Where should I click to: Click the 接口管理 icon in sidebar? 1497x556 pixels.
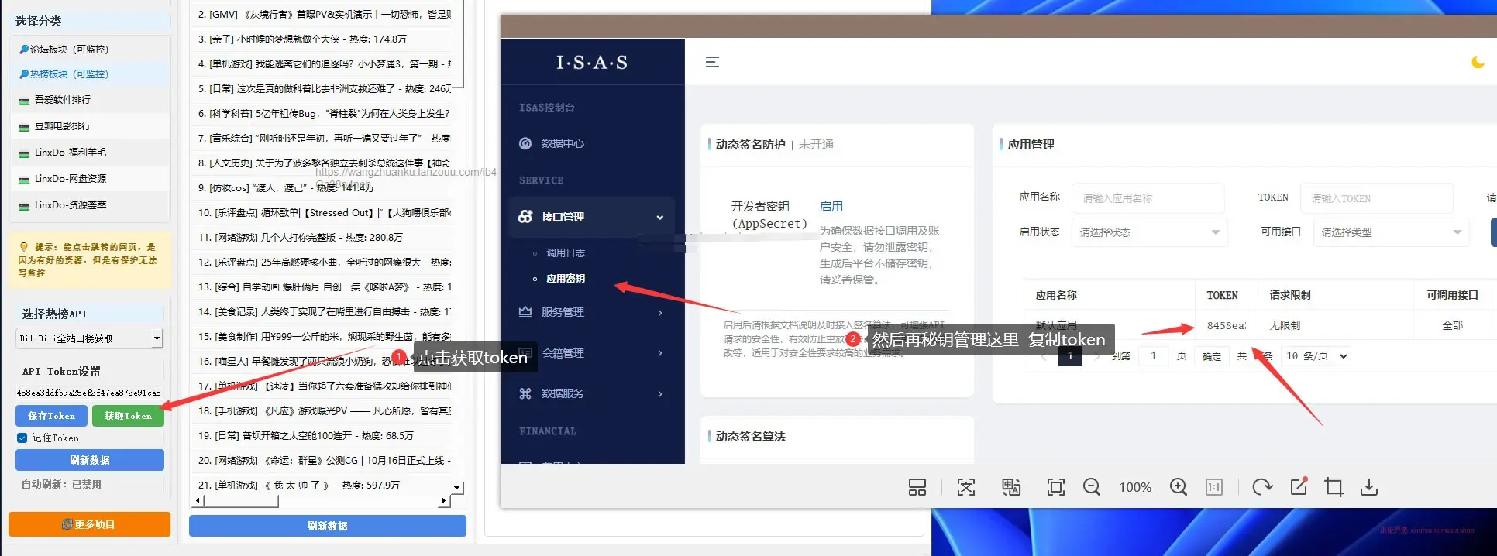pyautogui.click(x=525, y=217)
